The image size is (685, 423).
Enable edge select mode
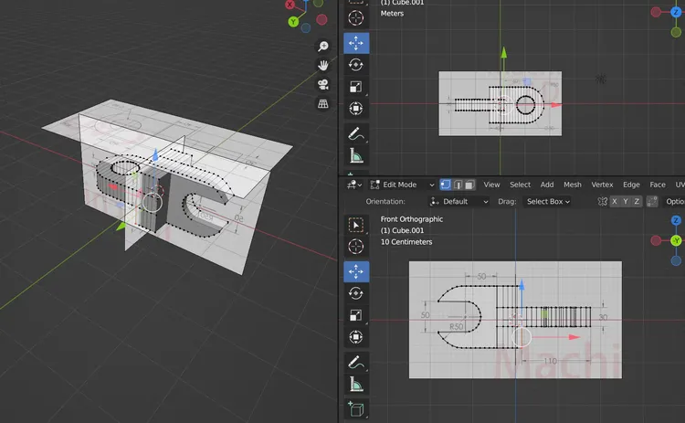click(458, 185)
